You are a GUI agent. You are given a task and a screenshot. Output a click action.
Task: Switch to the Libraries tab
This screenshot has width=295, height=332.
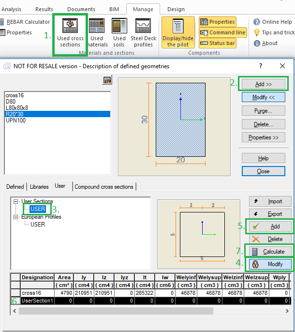click(39, 187)
